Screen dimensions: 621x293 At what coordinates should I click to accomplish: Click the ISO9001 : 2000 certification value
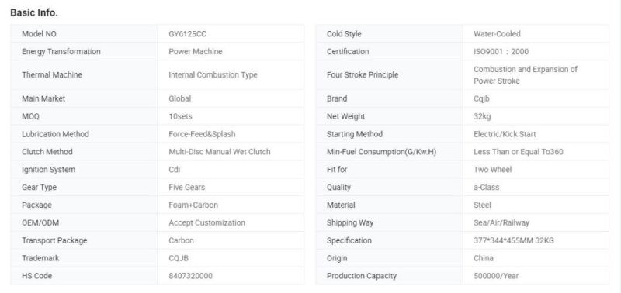pos(501,51)
